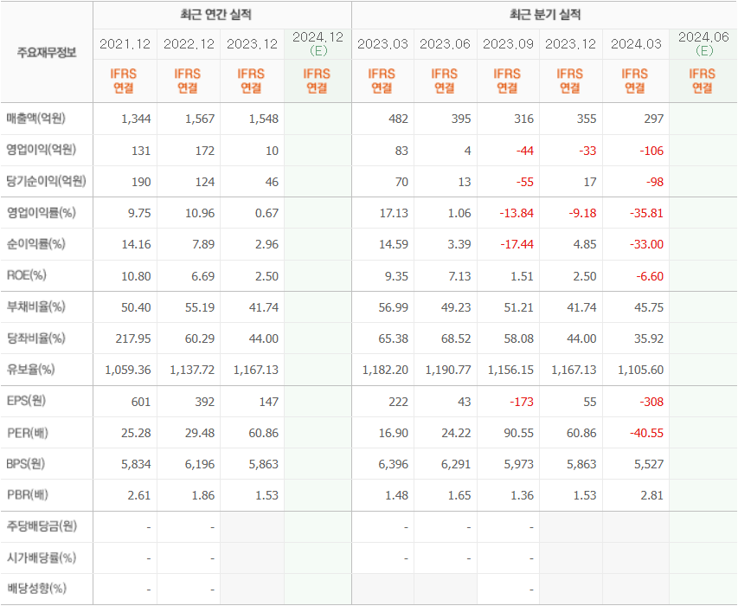This screenshot has width=738, height=606.
Task: Click red operating profit value -44
Action: point(525,151)
